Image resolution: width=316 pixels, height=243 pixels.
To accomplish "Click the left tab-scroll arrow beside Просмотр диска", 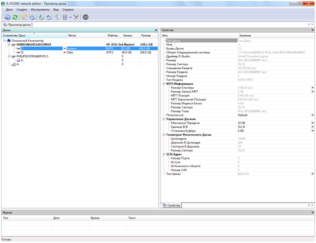I will pyautogui.click(x=309, y=25).
